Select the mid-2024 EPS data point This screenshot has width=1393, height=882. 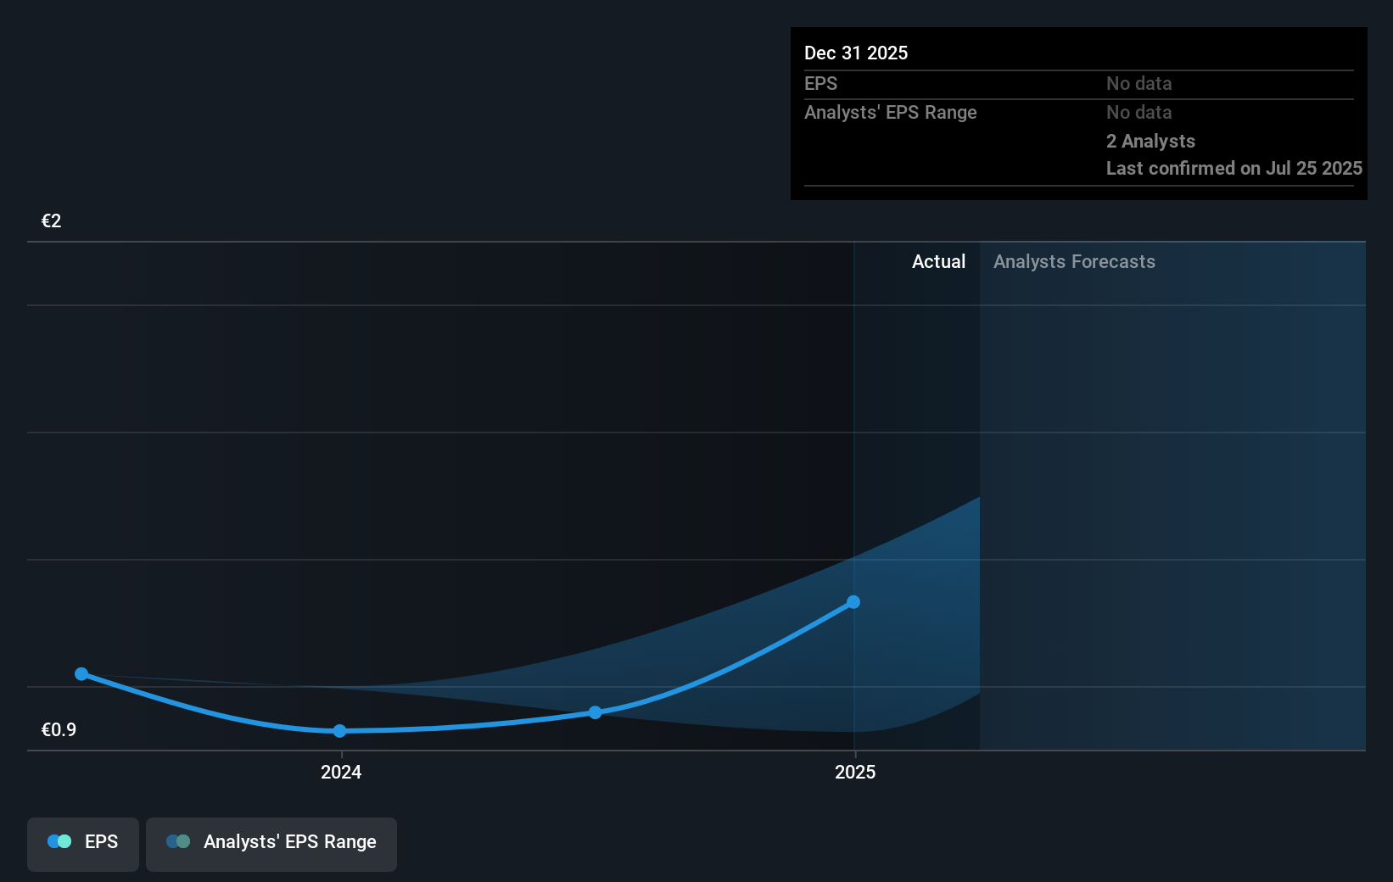pyautogui.click(x=596, y=712)
